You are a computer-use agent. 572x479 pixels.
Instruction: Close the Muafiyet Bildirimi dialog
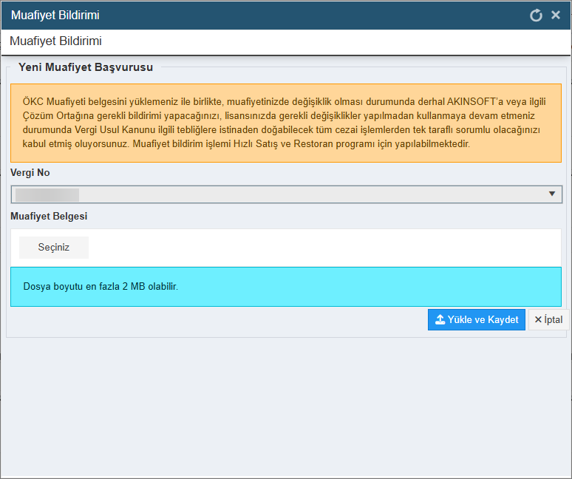point(556,15)
